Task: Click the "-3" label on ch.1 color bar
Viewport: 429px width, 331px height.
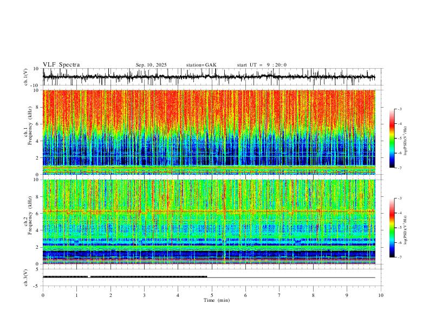Action: click(400, 109)
